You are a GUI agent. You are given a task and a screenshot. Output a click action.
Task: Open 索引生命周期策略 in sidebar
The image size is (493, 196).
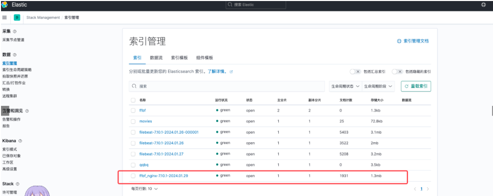point(17,70)
